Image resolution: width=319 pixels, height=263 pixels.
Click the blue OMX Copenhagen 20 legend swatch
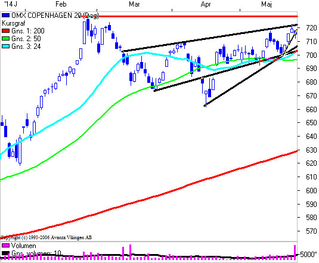pyautogui.click(x=6, y=16)
